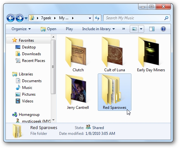
Task: Toggle the preview pane button
Action: tap(152, 29)
